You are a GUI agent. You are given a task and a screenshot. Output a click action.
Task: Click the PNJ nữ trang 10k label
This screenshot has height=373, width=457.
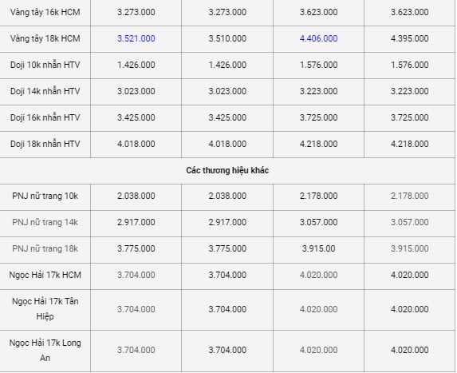click(45, 196)
